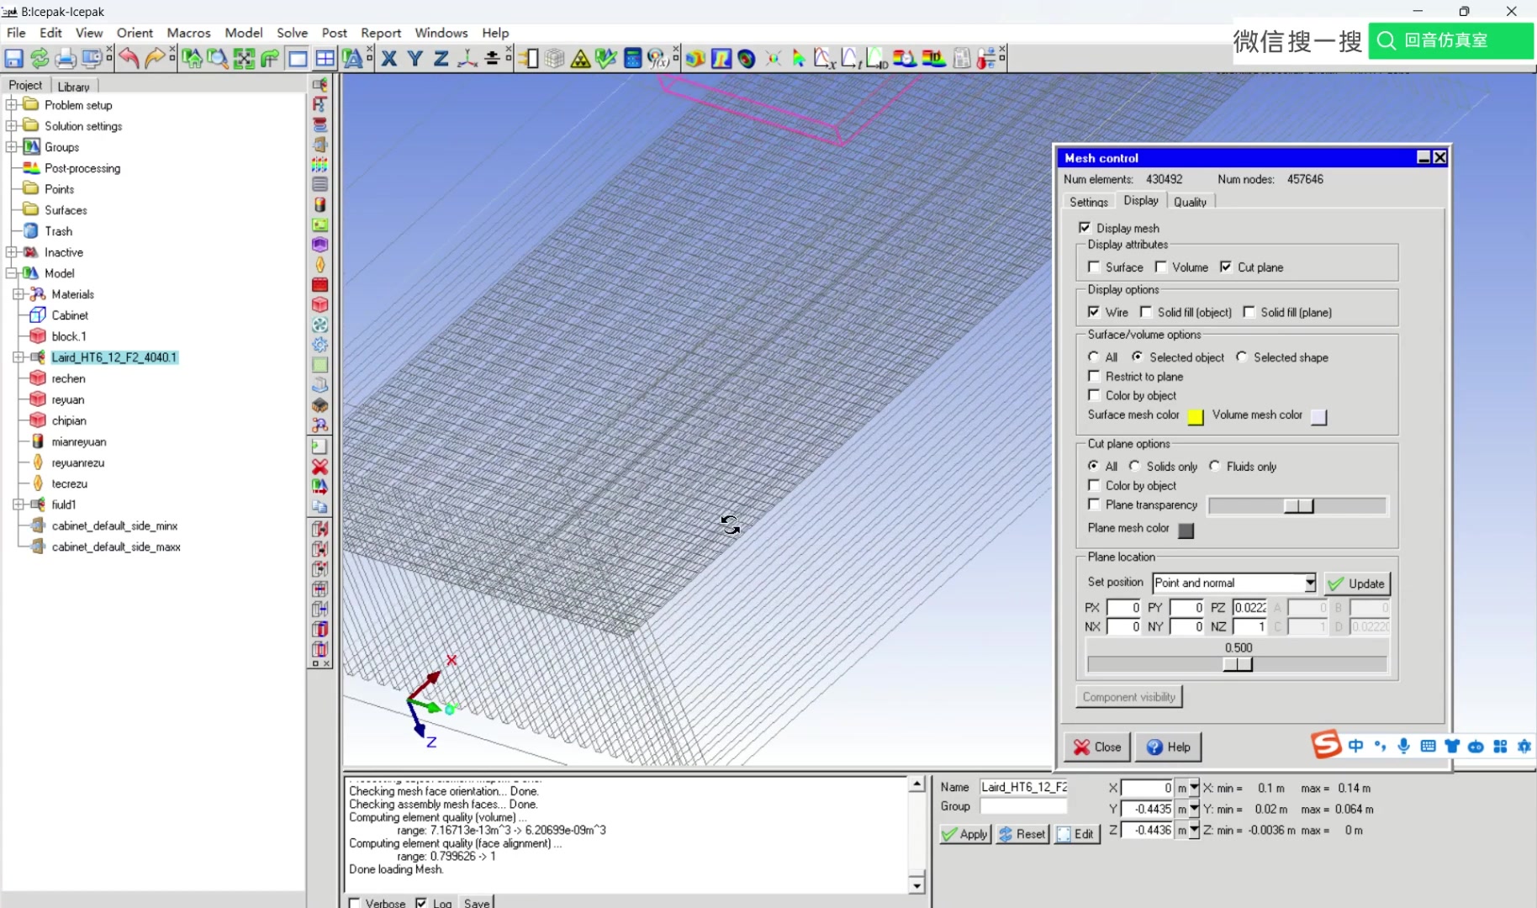Enable the Solid fill (plane) checkbox
This screenshot has height=908, width=1537.
pos(1249,312)
